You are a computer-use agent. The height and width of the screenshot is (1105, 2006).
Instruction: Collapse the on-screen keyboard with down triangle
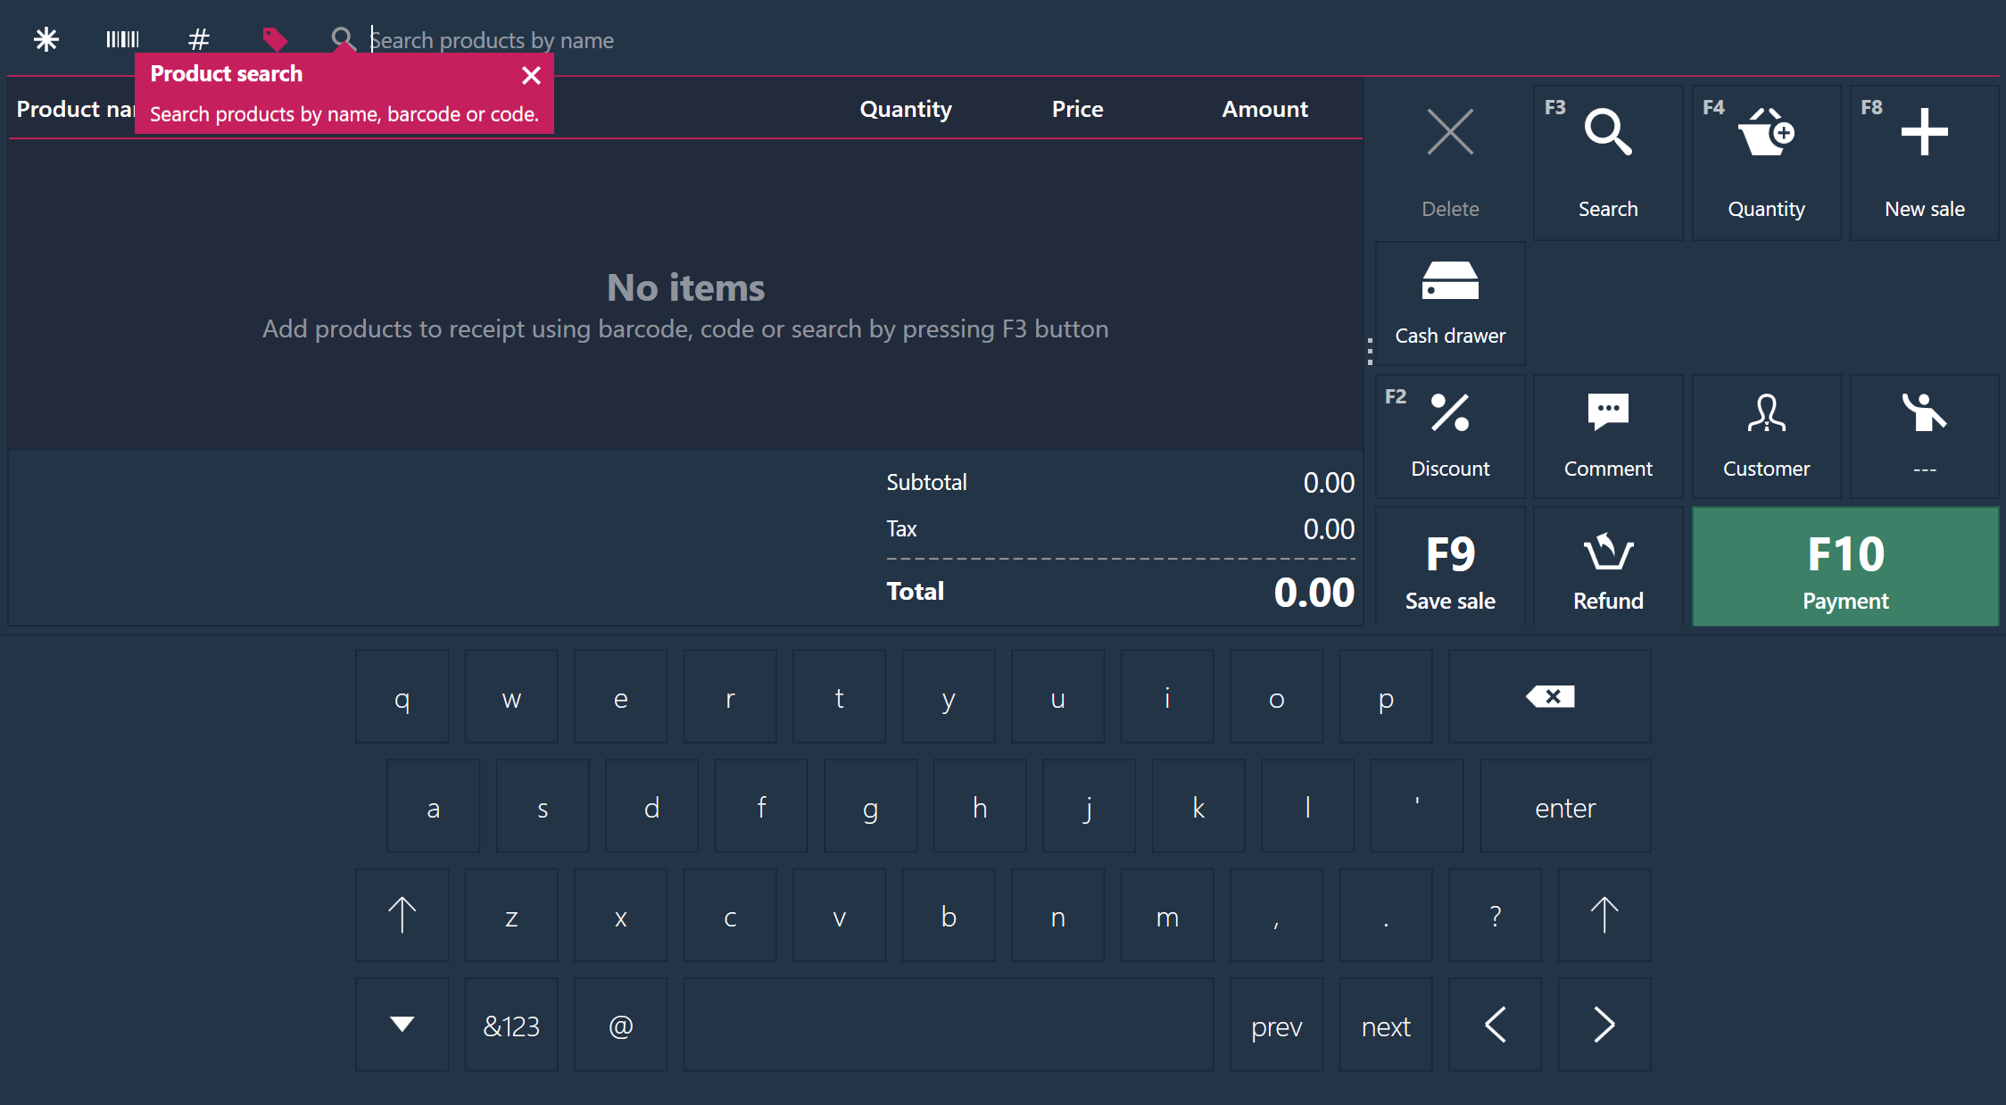(402, 1024)
